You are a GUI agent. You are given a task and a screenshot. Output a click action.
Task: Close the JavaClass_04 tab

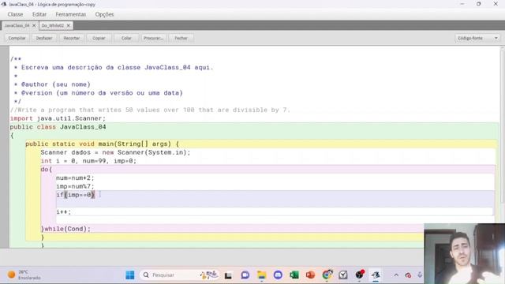click(x=34, y=25)
